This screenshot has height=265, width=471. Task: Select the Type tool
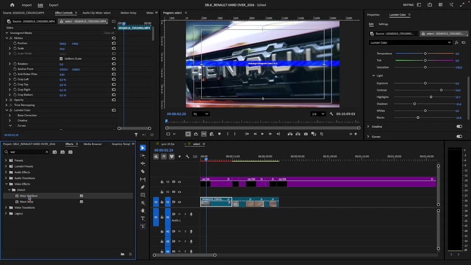click(x=143, y=219)
